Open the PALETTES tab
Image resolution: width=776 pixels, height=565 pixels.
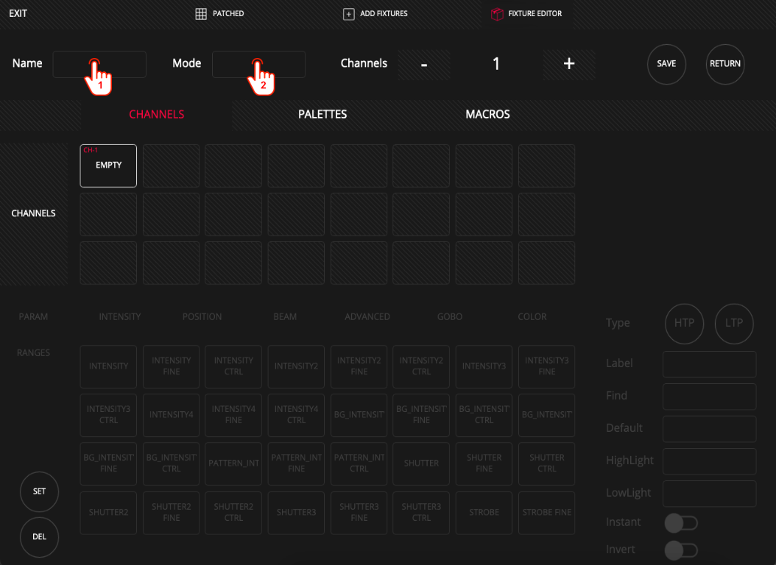tap(322, 114)
